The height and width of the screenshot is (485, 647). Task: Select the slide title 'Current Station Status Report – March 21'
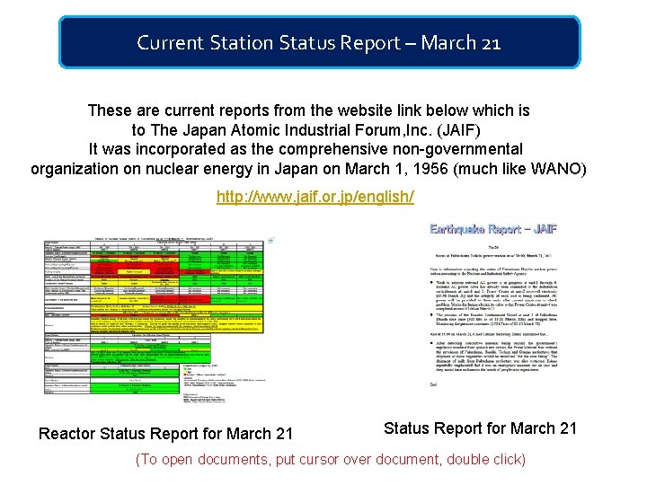pyautogui.click(x=319, y=42)
